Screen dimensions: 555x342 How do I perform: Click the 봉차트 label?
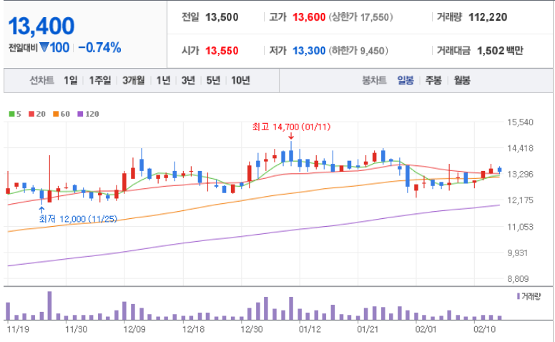tap(374, 80)
